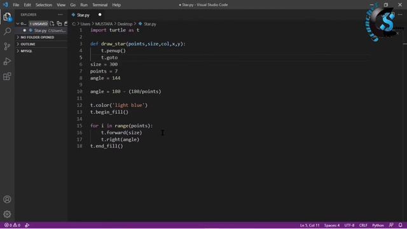The width and height of the screenshot is (407, 229).
Task: Expand the MySQL section
Action: [27, 51]
